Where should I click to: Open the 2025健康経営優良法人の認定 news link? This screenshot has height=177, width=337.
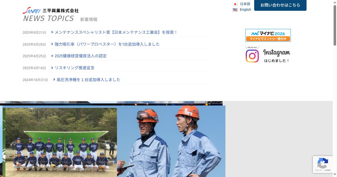coord(81,56)
